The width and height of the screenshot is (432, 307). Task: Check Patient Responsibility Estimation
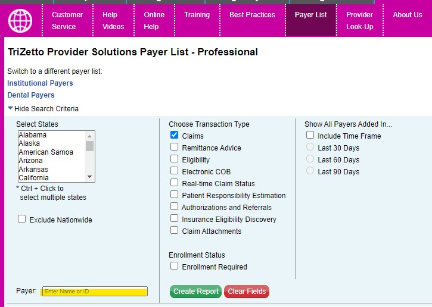174,195
